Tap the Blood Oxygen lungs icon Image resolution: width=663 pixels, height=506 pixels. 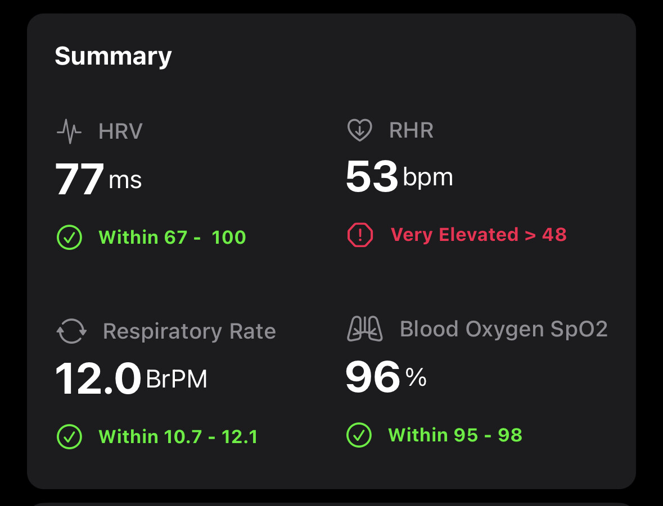365,329
